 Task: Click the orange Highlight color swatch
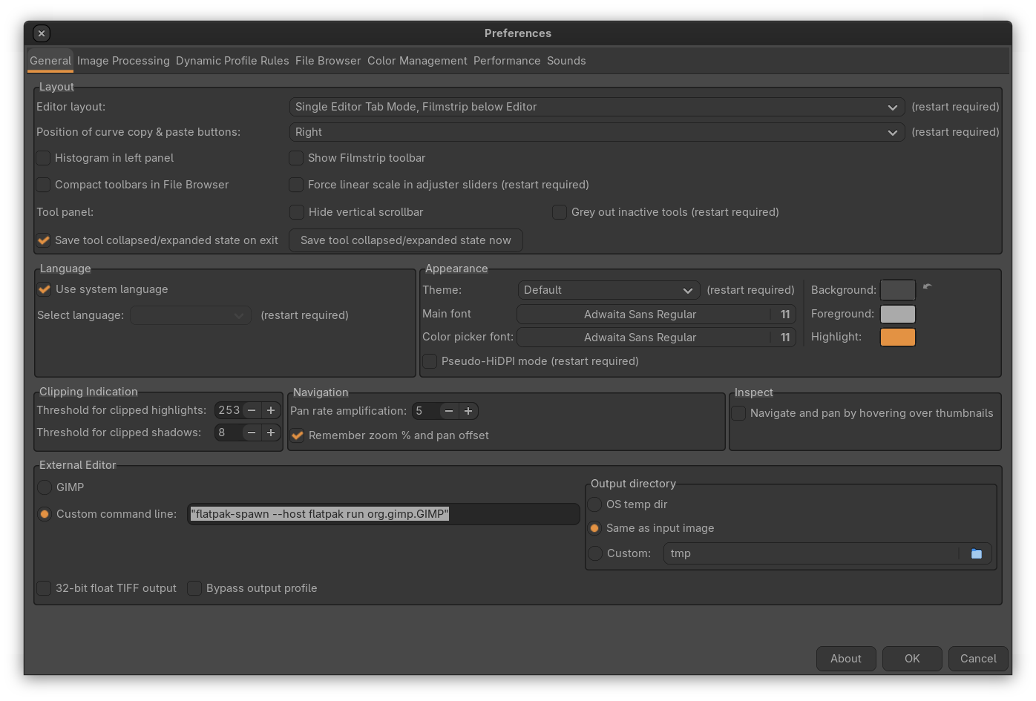pos(897,337)
